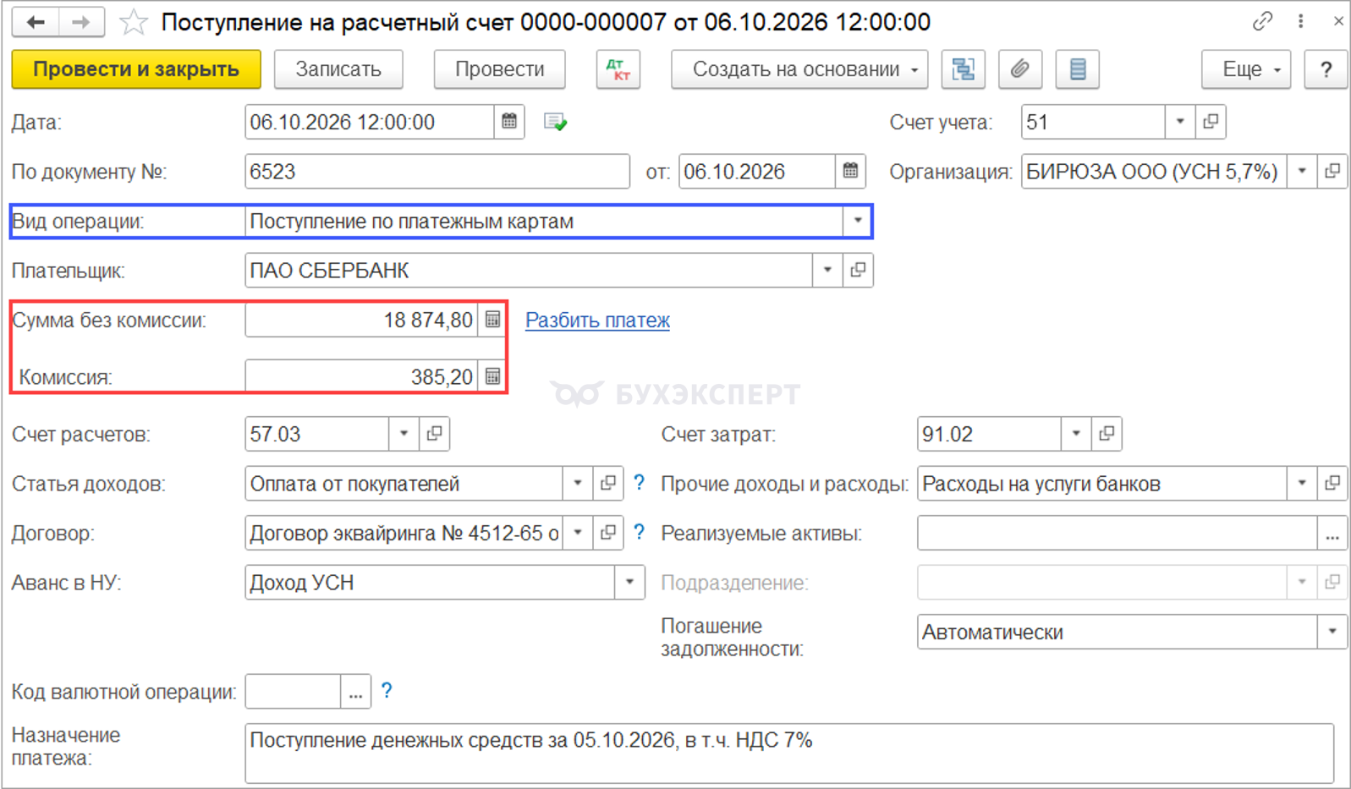Copy link to document icon

click(1262, 22)
